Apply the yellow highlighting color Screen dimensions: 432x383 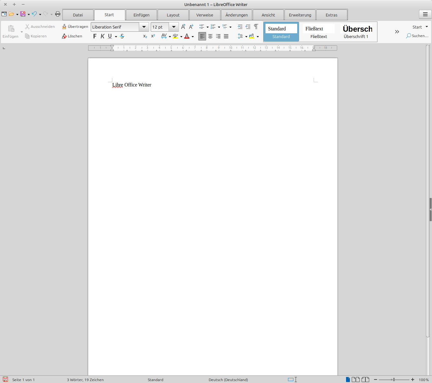point(175,36)
